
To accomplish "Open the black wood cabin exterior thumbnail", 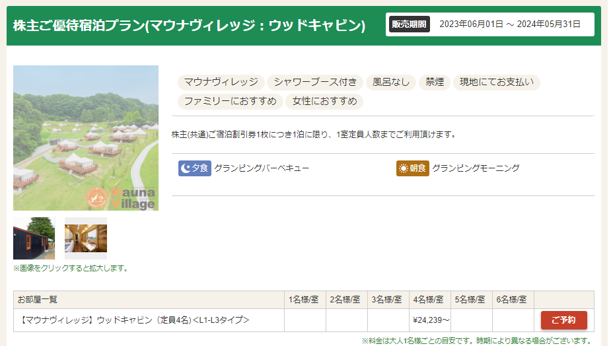I will click(x=34, y=238).
